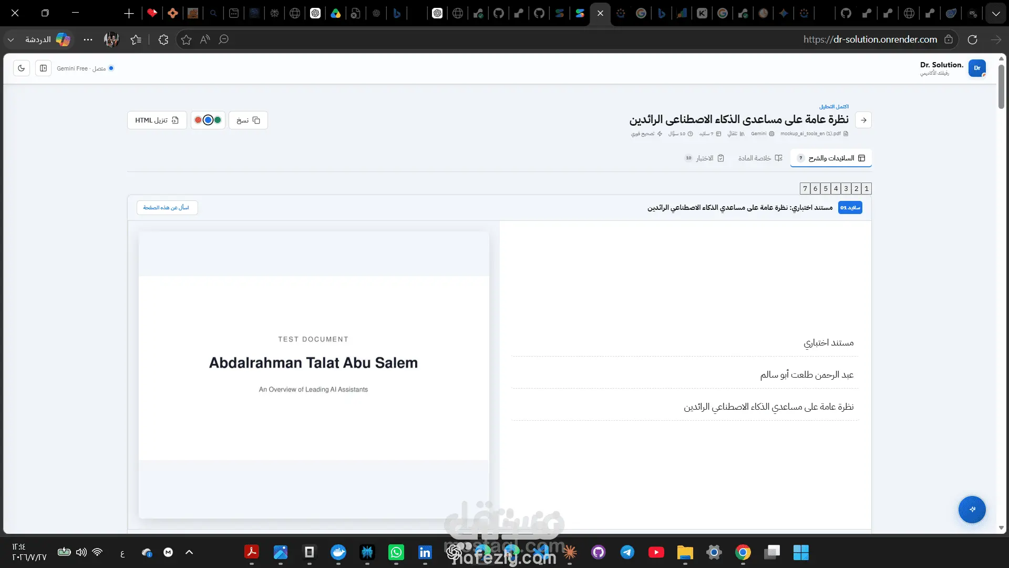Open the السلايدات والشرح tab
Screen dimensions: 1009x568
(831, 158)
